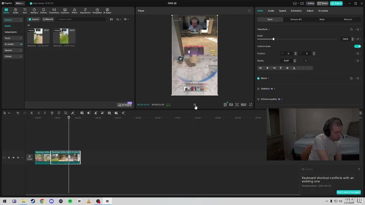The image size is (365, 205).
Task: Select the Backtrack 42-22.mp4 thumbnail
Action: [x=38, y=36]
